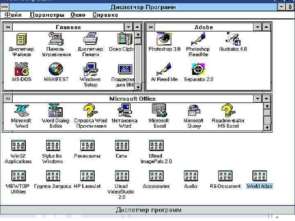Viewport: 295px width, 221px height.
Task: Open the Справка menu
Action: coord(105,15)
